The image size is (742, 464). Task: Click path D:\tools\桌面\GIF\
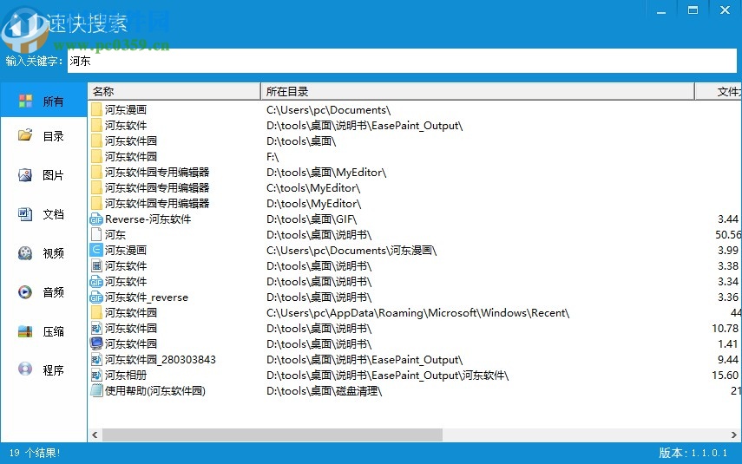point(312,219)
